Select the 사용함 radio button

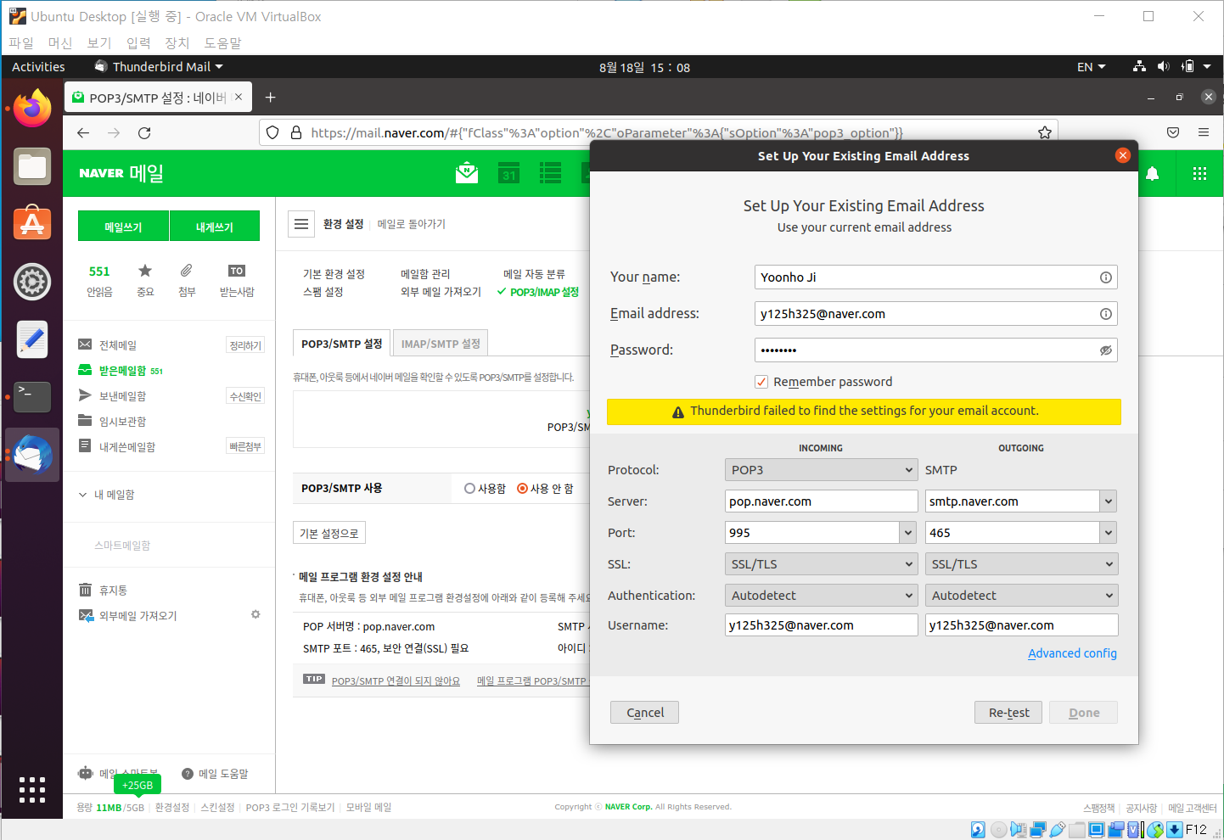[469, 489]
